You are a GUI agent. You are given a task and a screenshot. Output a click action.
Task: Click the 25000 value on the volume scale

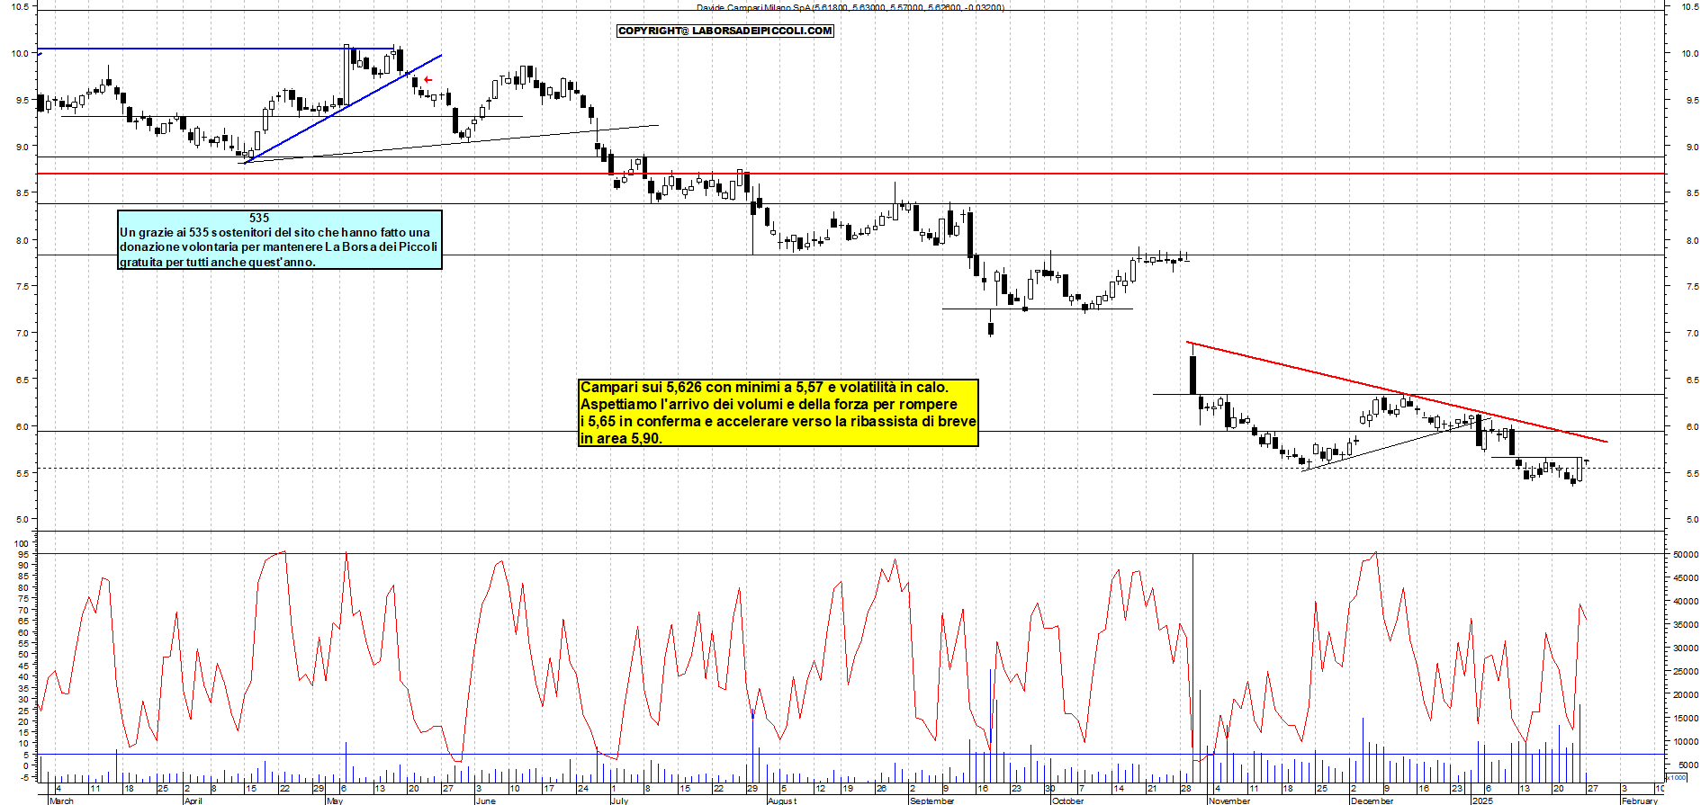1685,672
